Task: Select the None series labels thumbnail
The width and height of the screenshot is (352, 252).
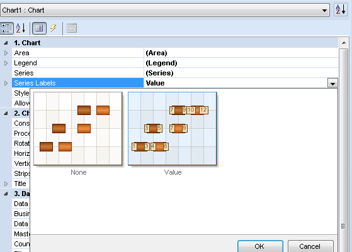Action: pos(78,129)
